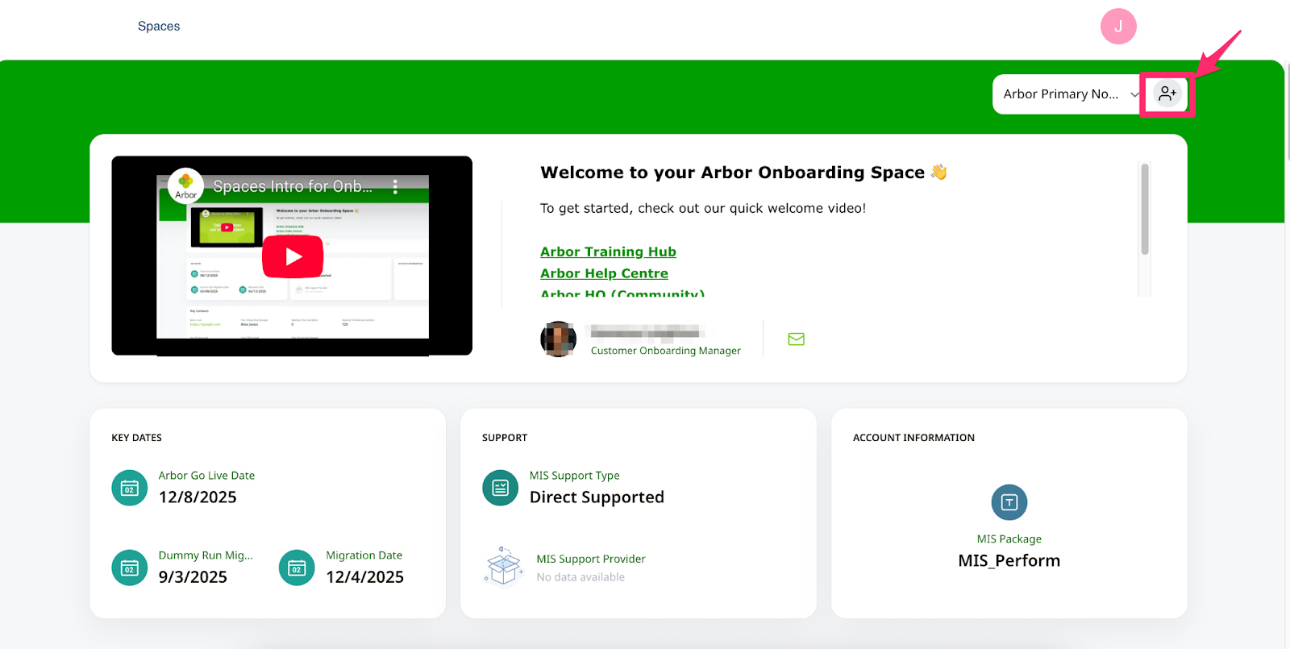The height and width of the screenshot is (649, 1290).
Task: Click the Arbor Go Live Date calendar icon
Action: point(129,488)
